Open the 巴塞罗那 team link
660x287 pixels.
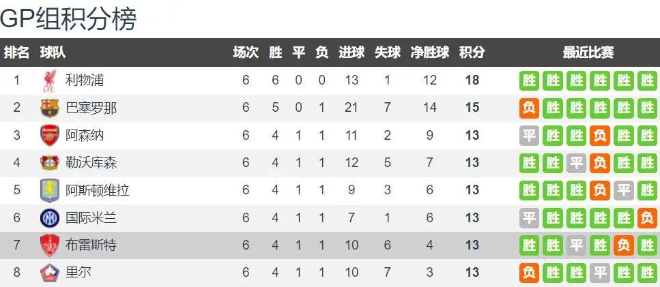91,108
